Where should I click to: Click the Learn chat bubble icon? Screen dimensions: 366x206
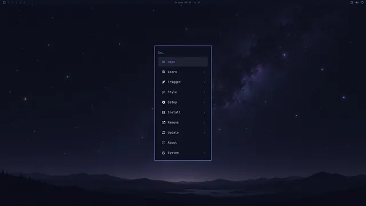click(164, 72)
